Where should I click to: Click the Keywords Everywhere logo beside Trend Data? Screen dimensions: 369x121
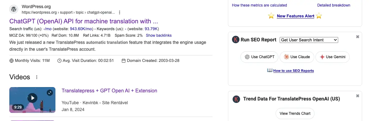pos(236,99)
